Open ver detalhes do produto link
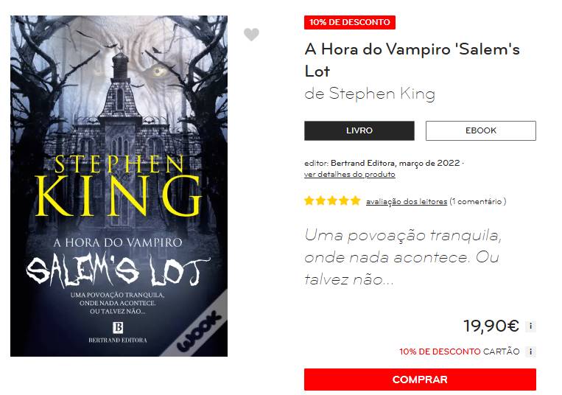Screen dimensions: 562x395 tap(349, 175)
